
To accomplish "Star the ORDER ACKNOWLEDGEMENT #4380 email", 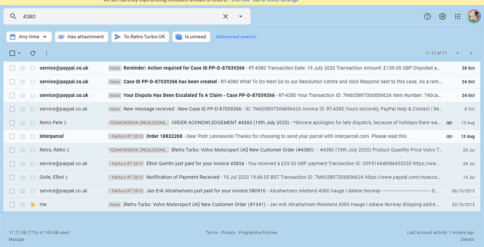I will (22, 123).
